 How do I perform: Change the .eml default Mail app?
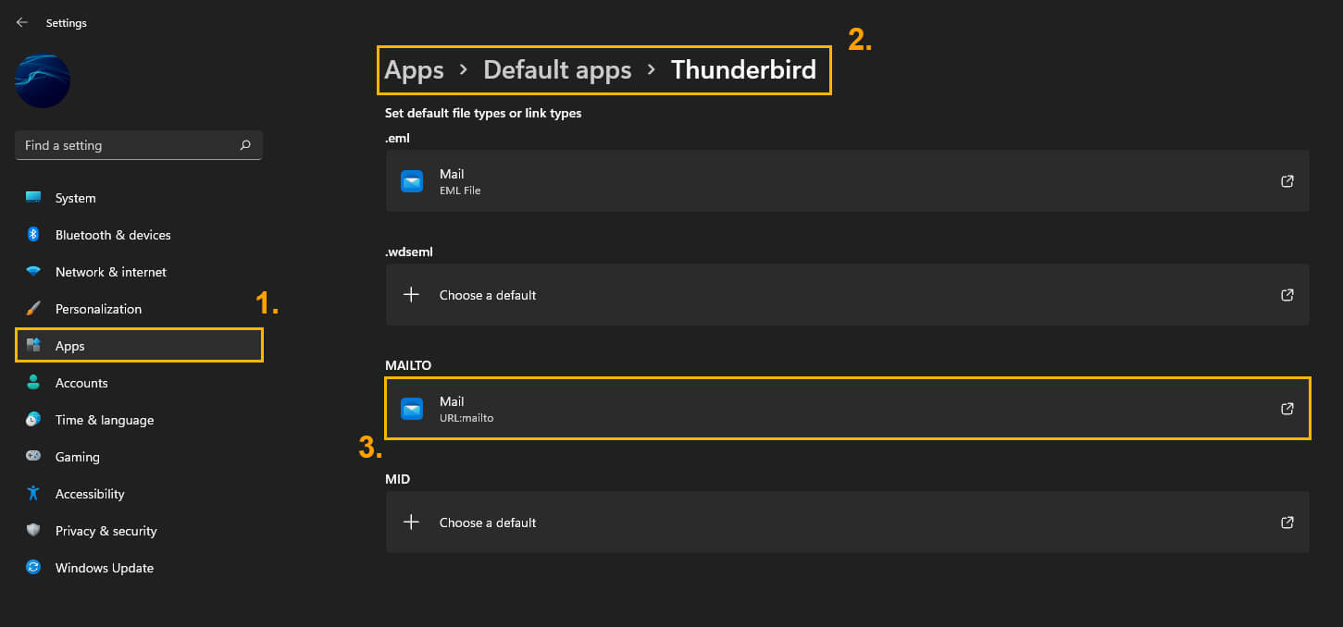click(x=847, y=181)
